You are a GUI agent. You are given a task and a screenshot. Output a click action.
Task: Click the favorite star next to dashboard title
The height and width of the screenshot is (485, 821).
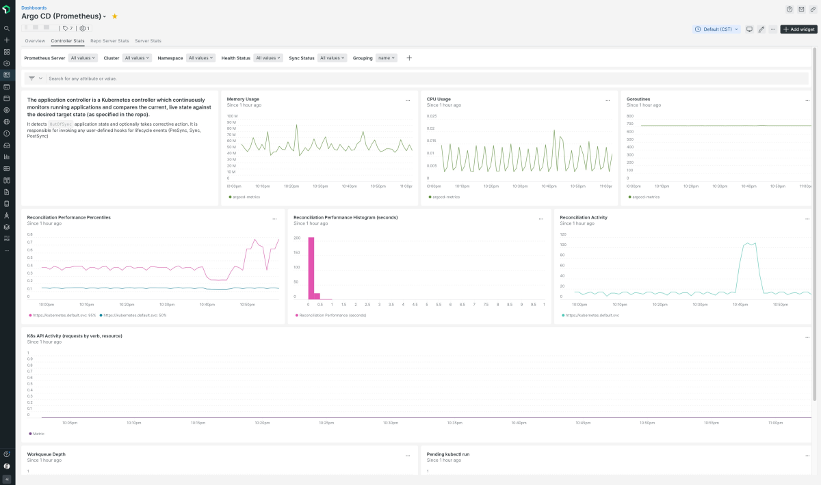pyautogui.click(x=115, y=16)
